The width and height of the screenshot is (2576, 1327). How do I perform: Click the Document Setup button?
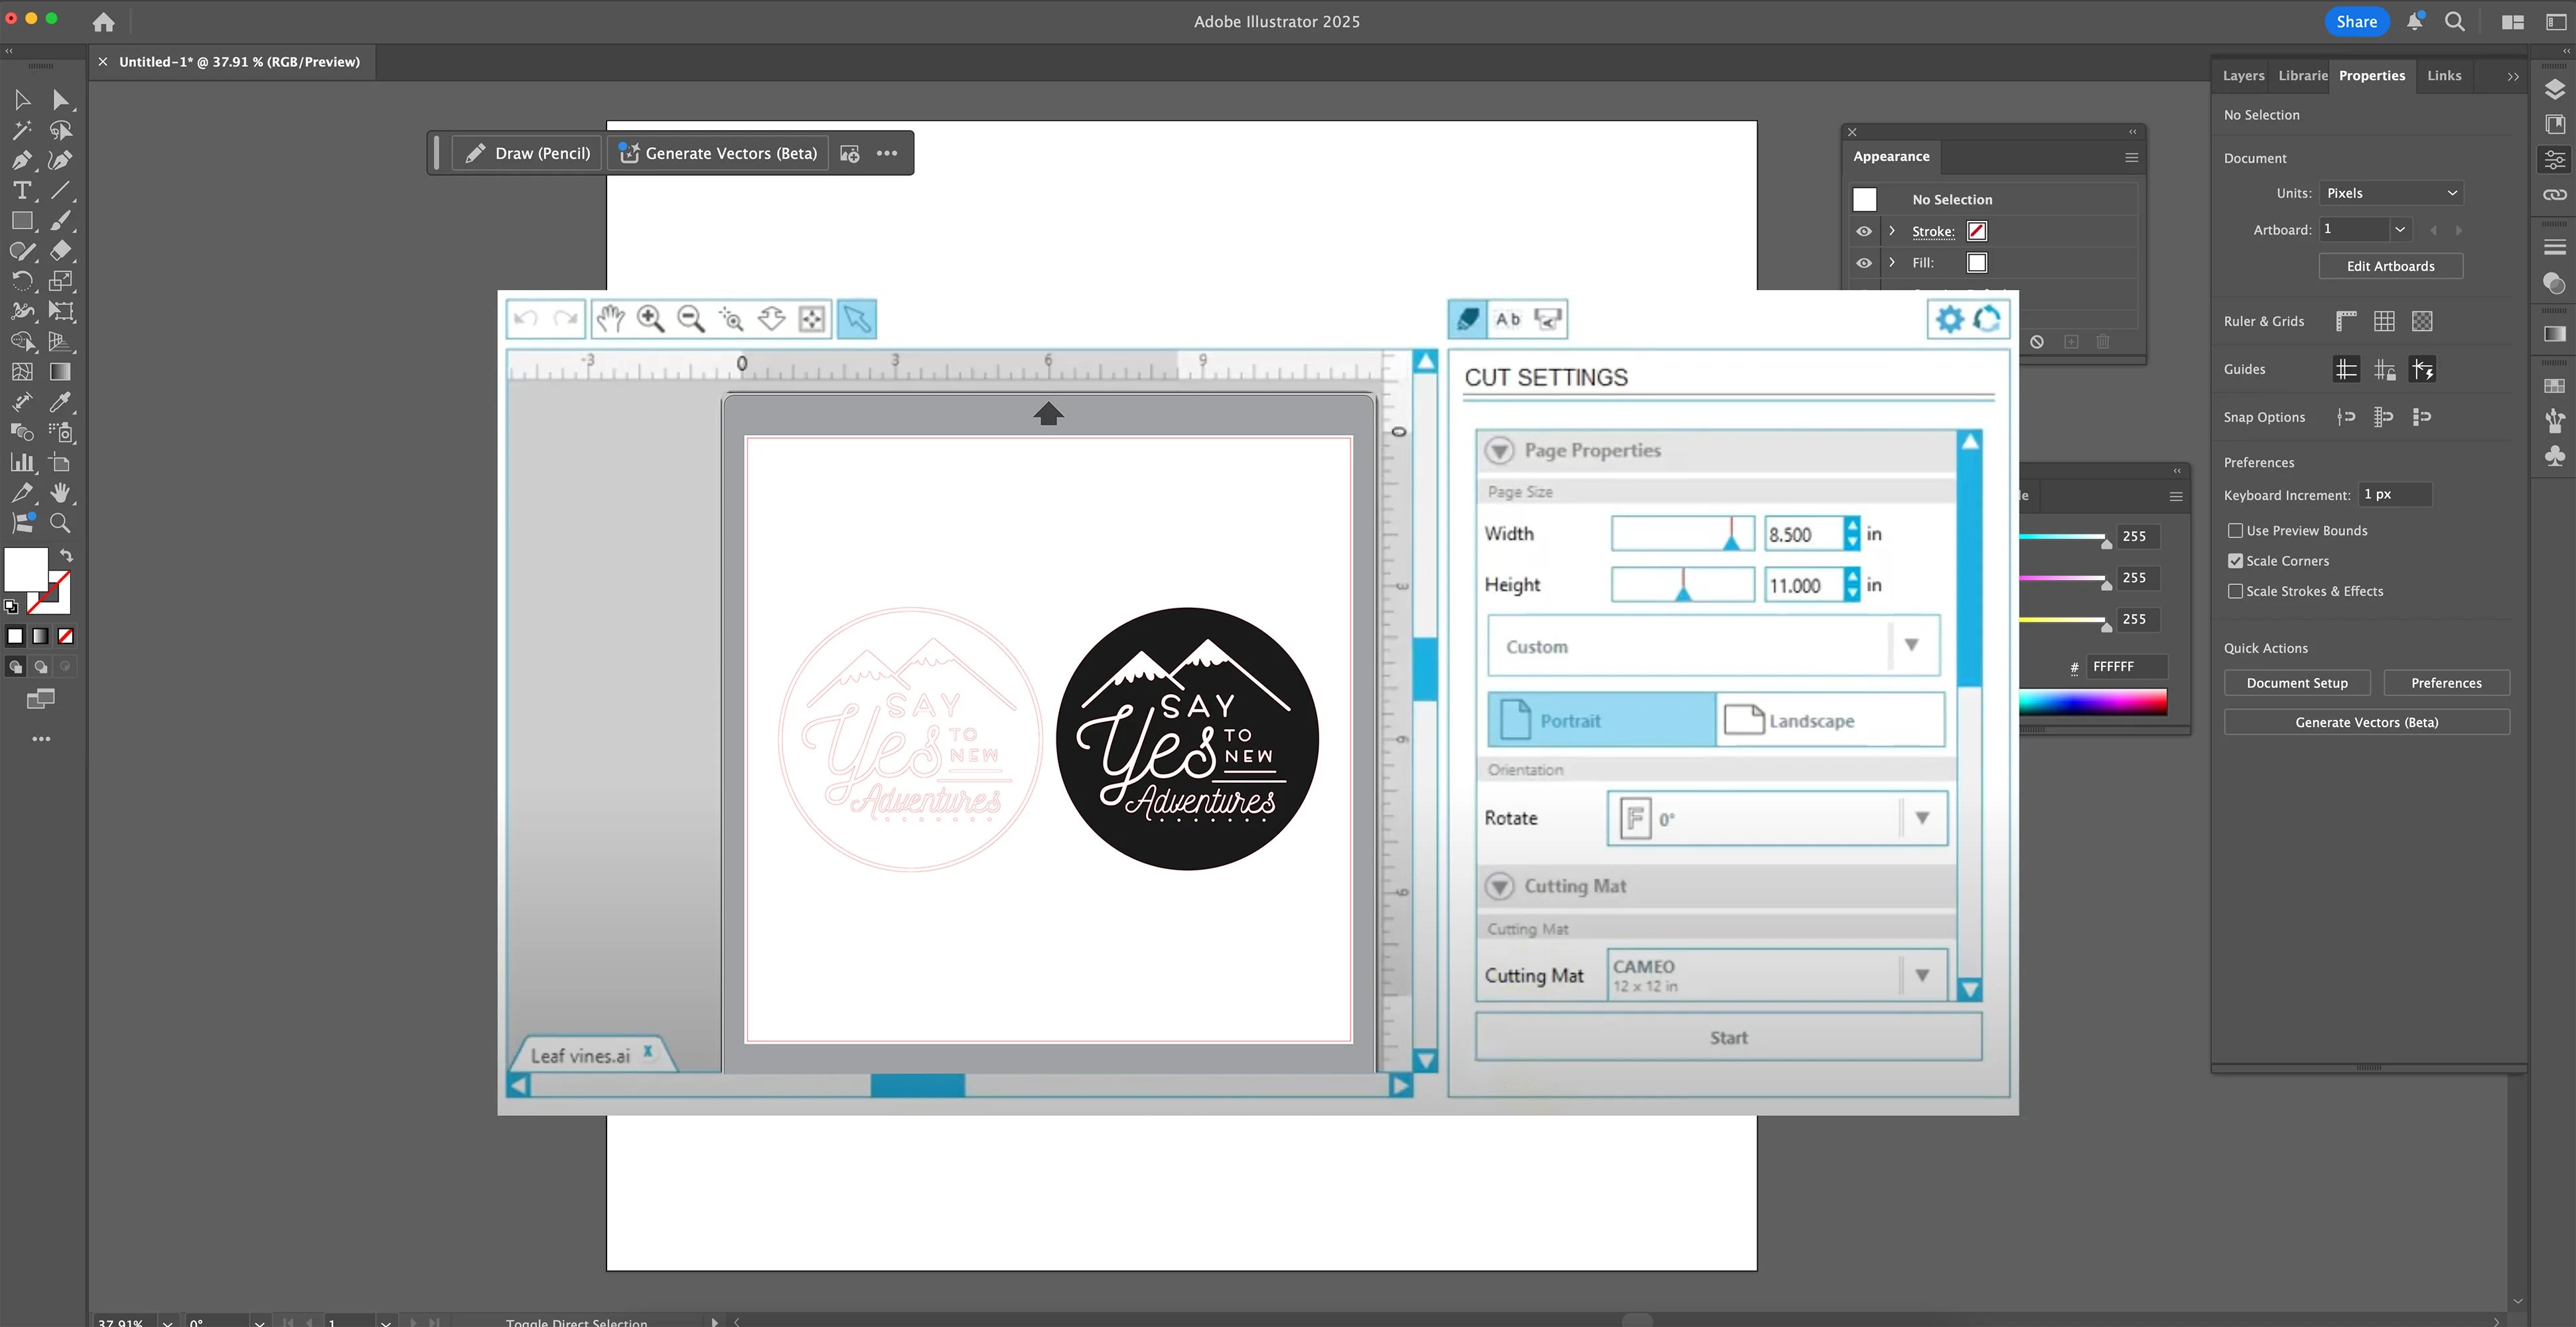2297,683
